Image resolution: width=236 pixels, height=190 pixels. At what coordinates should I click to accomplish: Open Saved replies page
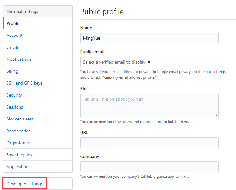pos(38,155)
